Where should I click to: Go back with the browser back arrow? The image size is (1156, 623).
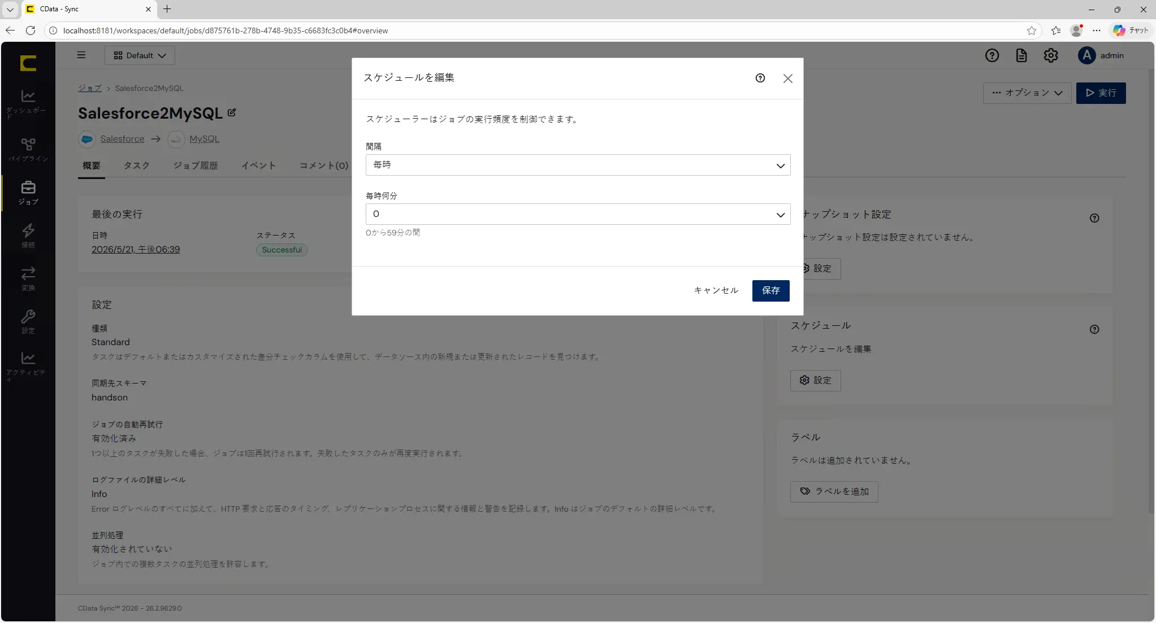tap(10, 31)
